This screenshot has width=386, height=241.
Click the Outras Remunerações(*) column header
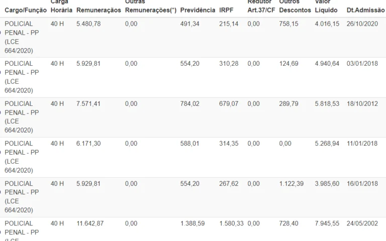point(150,7)
